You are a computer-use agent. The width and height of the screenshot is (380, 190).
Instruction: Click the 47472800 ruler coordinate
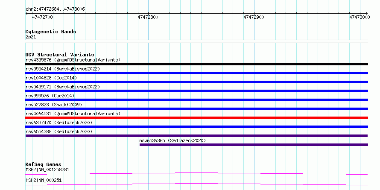[148, 17]
